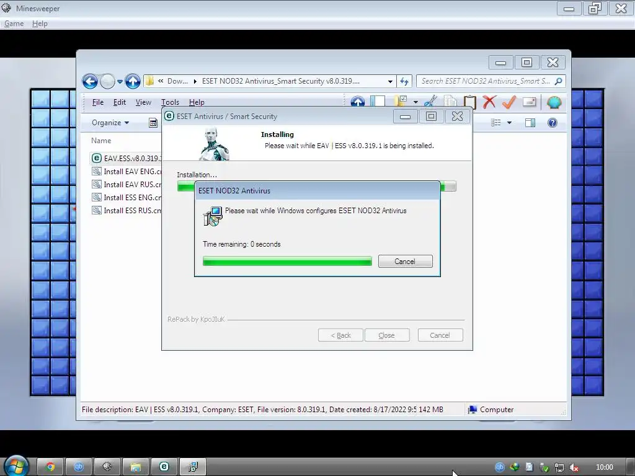Click the Paste clipboard toolbar icon
The width and height of the screenshot is (635, 476).
pos(470,101)
